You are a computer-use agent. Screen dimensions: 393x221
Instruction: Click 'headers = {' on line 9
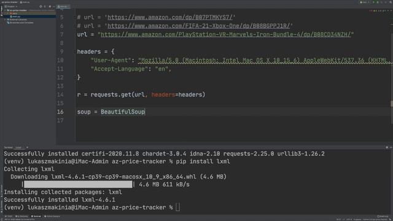pos(96,52)
